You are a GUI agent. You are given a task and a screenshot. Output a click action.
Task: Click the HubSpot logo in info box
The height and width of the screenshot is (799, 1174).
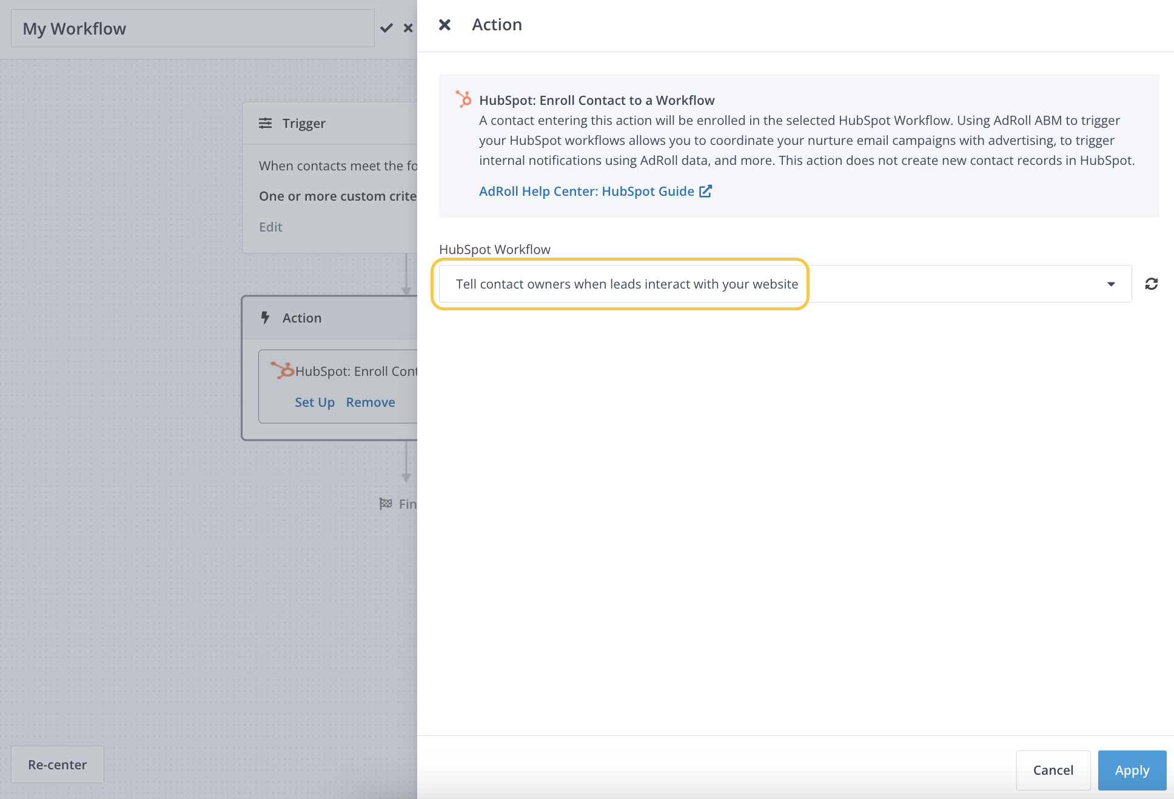tap(464, 99)
